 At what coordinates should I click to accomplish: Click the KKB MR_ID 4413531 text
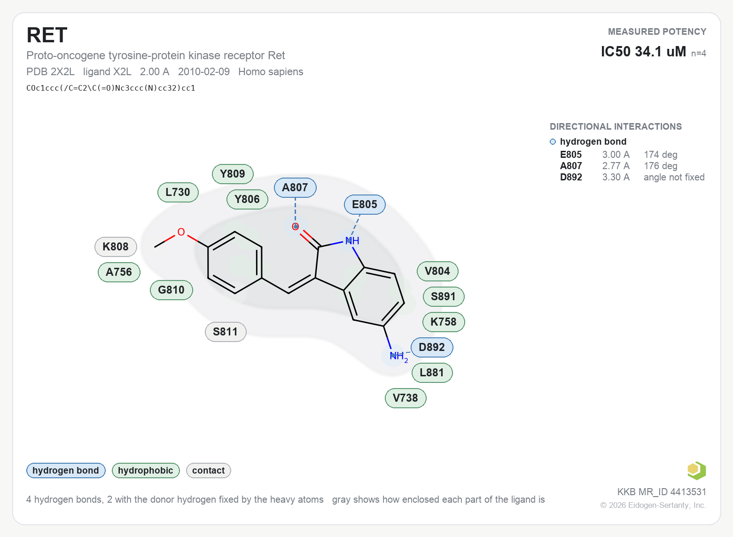[662, 492]
